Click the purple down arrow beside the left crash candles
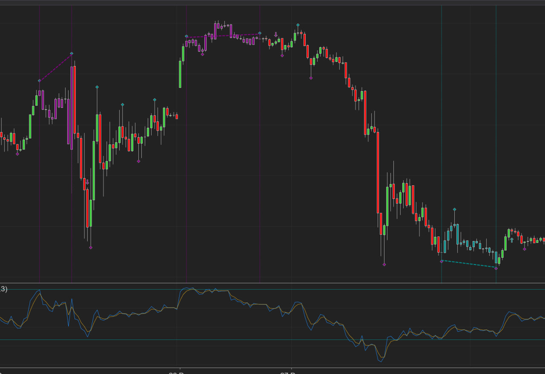 [x=87, y=182]
